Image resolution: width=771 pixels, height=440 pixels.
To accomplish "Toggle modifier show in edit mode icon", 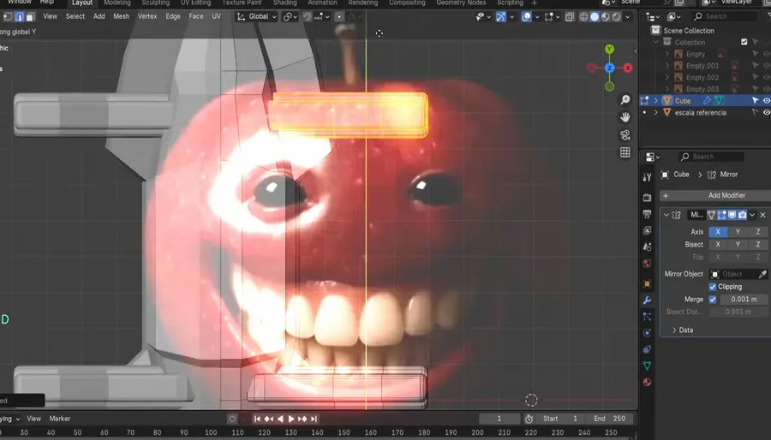I will point(721,215).
